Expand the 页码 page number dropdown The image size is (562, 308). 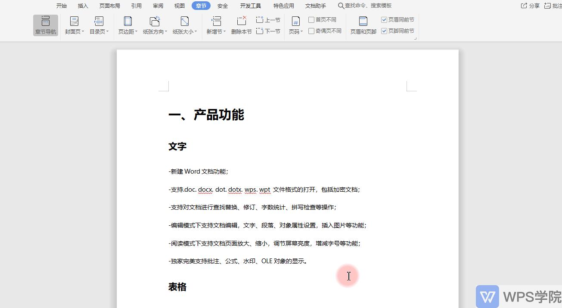[x=295, y=25]
